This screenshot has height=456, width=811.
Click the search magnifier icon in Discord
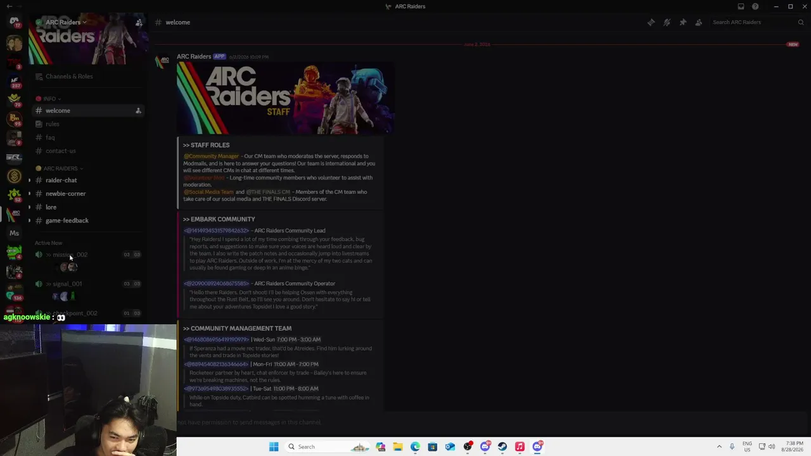coord(801,22)
